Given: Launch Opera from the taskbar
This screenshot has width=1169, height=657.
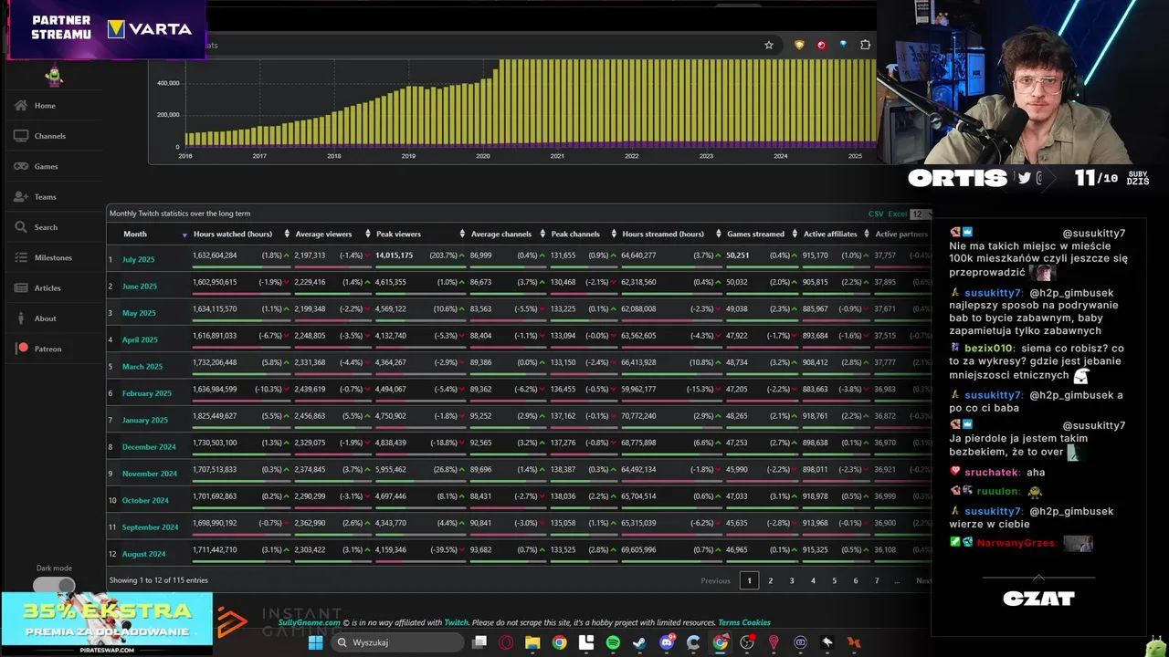Looking at the screenshot, I should point(506,642).
